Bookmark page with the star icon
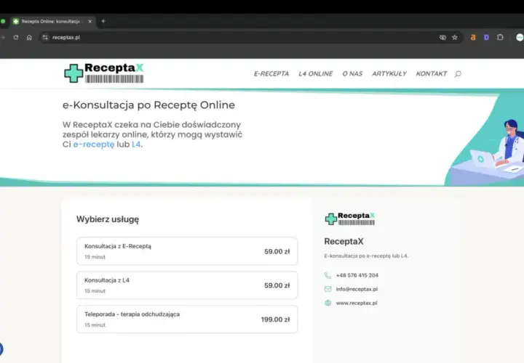Viewport: 524px width, 363px height. [454, 37]
